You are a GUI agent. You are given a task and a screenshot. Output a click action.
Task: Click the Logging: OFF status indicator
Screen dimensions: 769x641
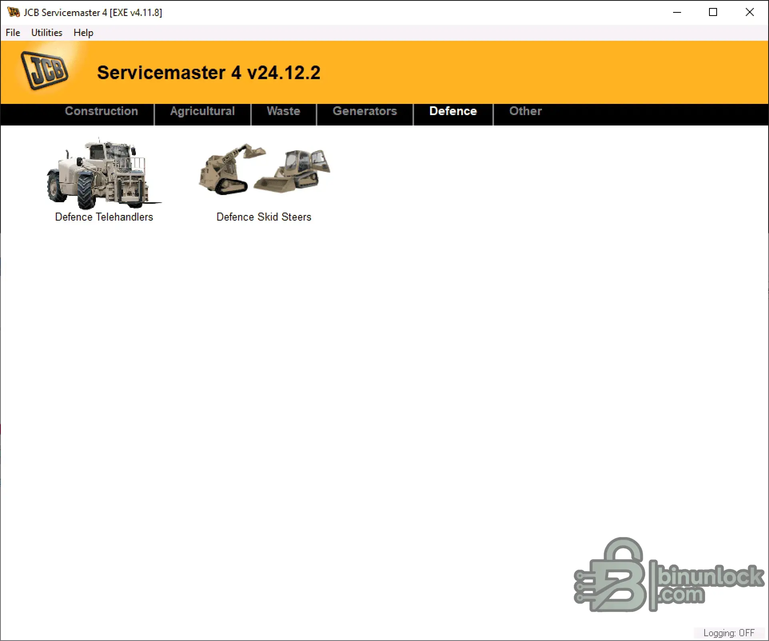point(729,633)
